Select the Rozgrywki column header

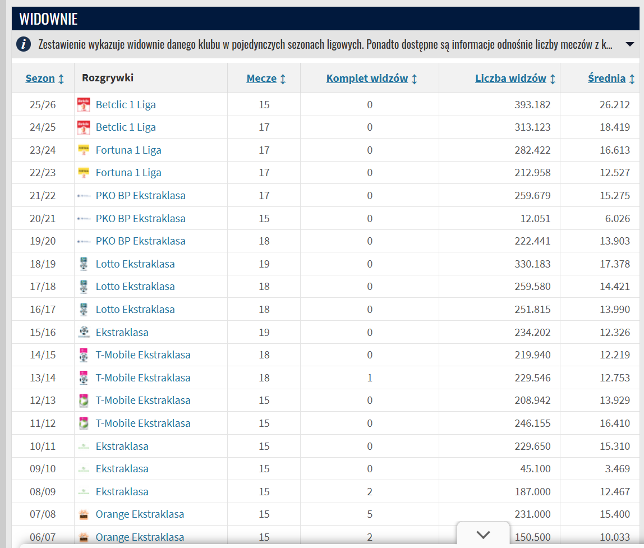click(108, 77)
